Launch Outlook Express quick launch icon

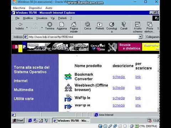(35, 121)
